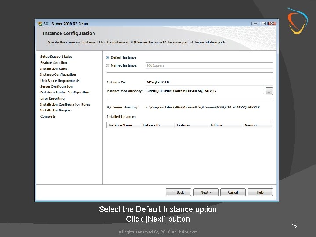Close the SQL Server 2008 R2 Setup window
The width and height of the screenshot is (316, 237).
click(x=272, y=23)
